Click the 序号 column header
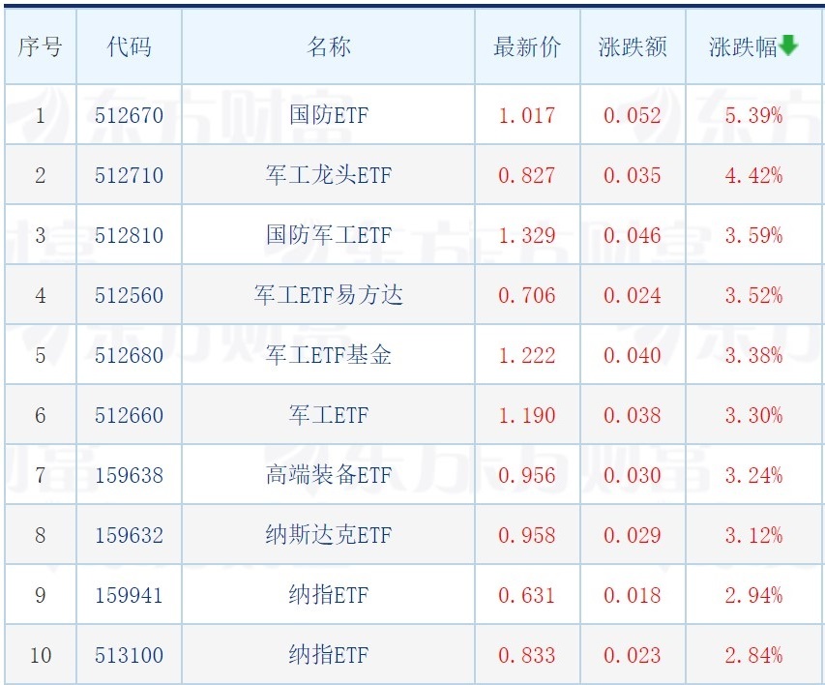Screen dimensions: 825x685 point(40,46)
